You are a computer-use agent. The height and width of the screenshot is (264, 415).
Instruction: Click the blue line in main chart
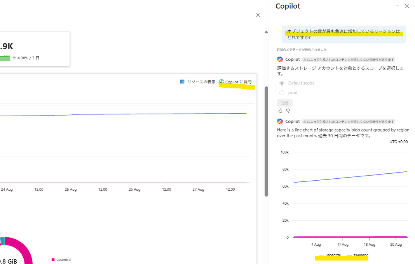pyautogui.click(x=123, y=115)
